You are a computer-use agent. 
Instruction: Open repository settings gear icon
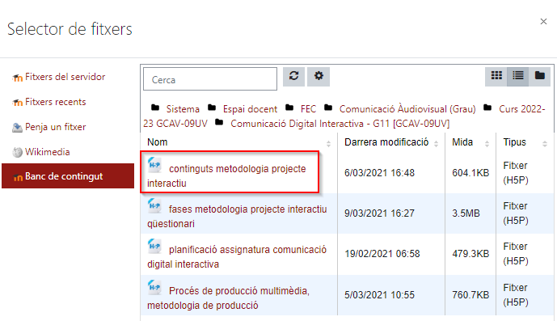point(319,76)
